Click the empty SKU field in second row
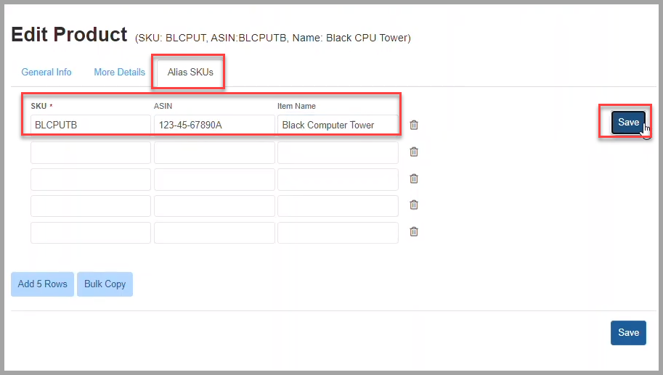The height and width of the screenshot is (375, 663). pyautogui.click(x=91, y=152)
